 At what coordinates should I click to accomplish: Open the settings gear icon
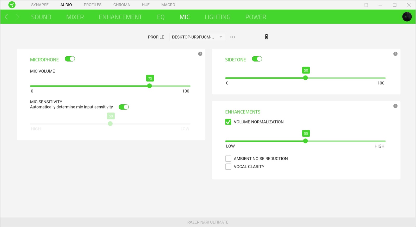point(366,5)
